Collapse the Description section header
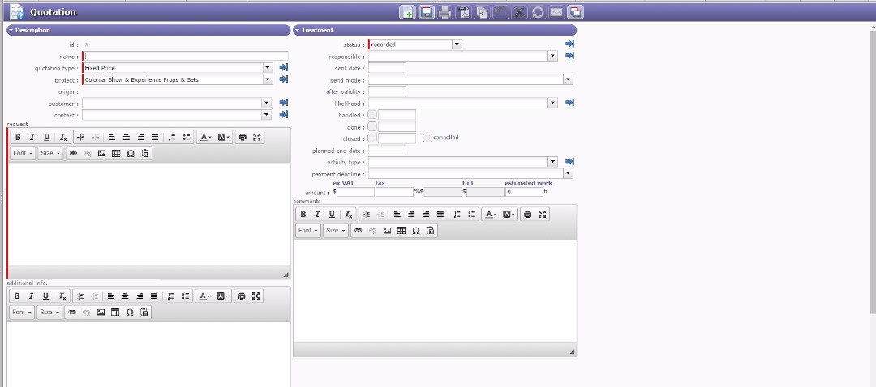 pos(11,30)
